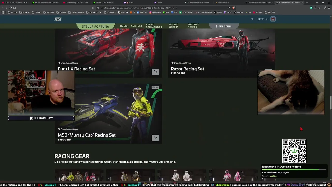The height and width of the screenshot is (187, 332).
Task: Click the share icon in the address bar
Action: click(x=229, y=8)
